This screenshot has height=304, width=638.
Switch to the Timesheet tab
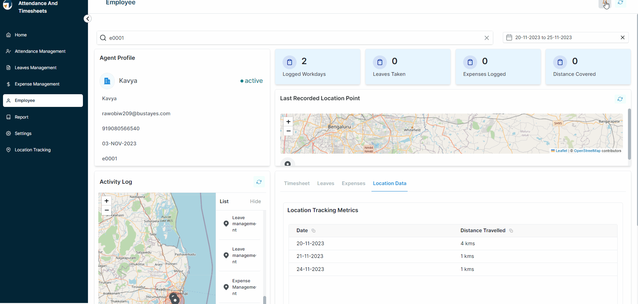tap(297, 183)
